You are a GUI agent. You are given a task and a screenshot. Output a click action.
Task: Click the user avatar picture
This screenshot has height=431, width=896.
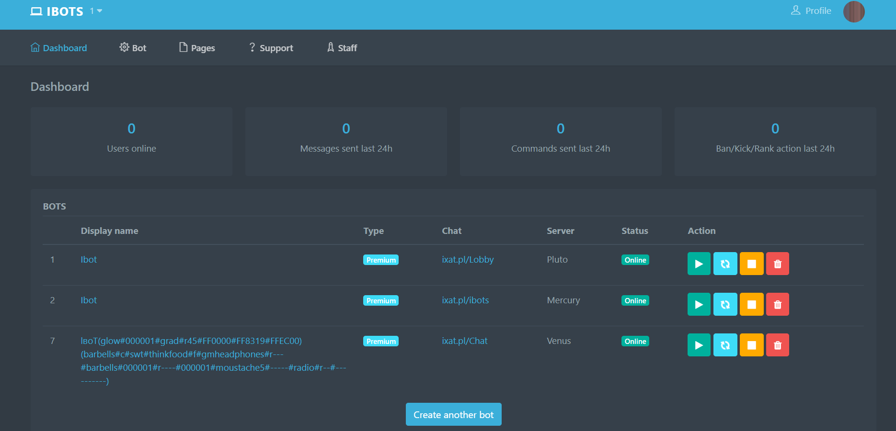pos(854,11)
